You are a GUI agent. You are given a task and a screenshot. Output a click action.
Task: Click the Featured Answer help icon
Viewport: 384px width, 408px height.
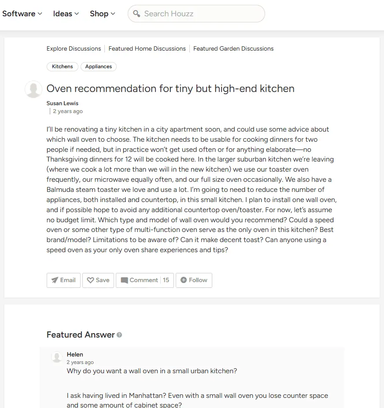[x=119, y=335]
